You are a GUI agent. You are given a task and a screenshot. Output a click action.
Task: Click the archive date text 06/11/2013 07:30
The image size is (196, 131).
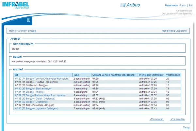[x=57, y=62]
